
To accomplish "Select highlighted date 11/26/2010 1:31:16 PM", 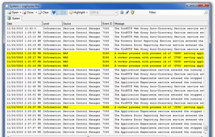I will [x=24, y=66].
